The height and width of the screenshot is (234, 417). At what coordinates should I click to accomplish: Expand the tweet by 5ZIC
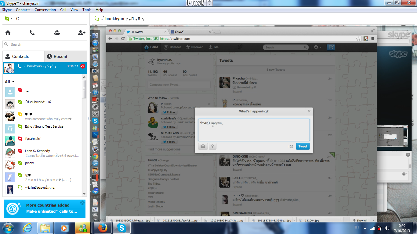pyautogui.click(x=237, y=187)
